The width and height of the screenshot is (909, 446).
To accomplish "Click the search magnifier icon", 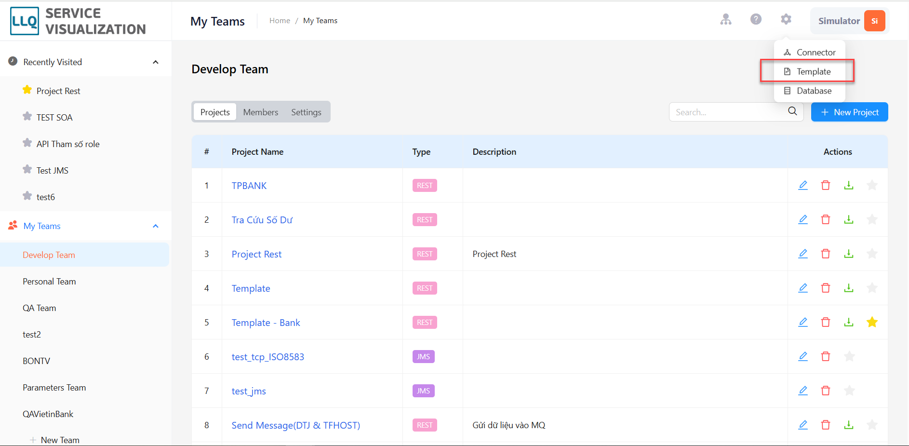I will [x=792, y=111].
